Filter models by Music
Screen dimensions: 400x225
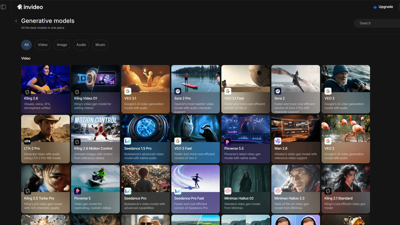click(100, 45)
